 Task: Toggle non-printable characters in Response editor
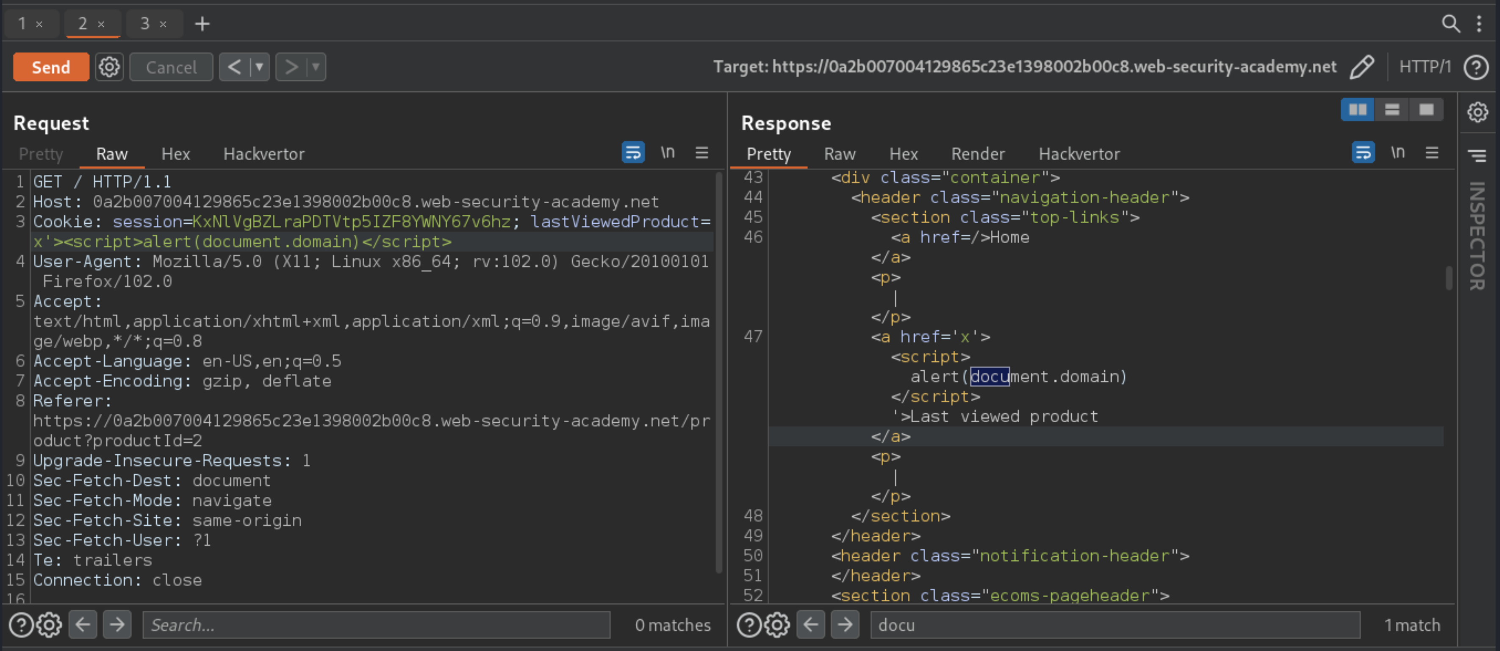[x=1397, y=152]
